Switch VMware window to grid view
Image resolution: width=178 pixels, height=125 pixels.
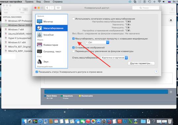(20, 9)
